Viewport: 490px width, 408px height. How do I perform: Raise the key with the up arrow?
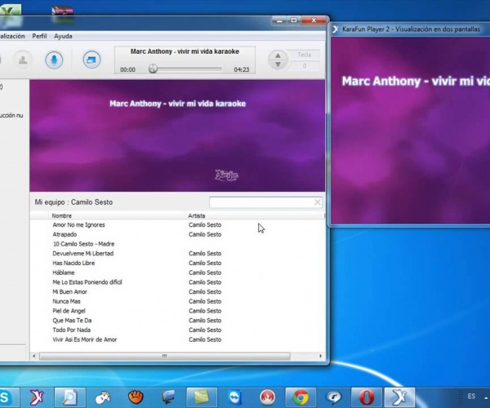click(278, 55)
